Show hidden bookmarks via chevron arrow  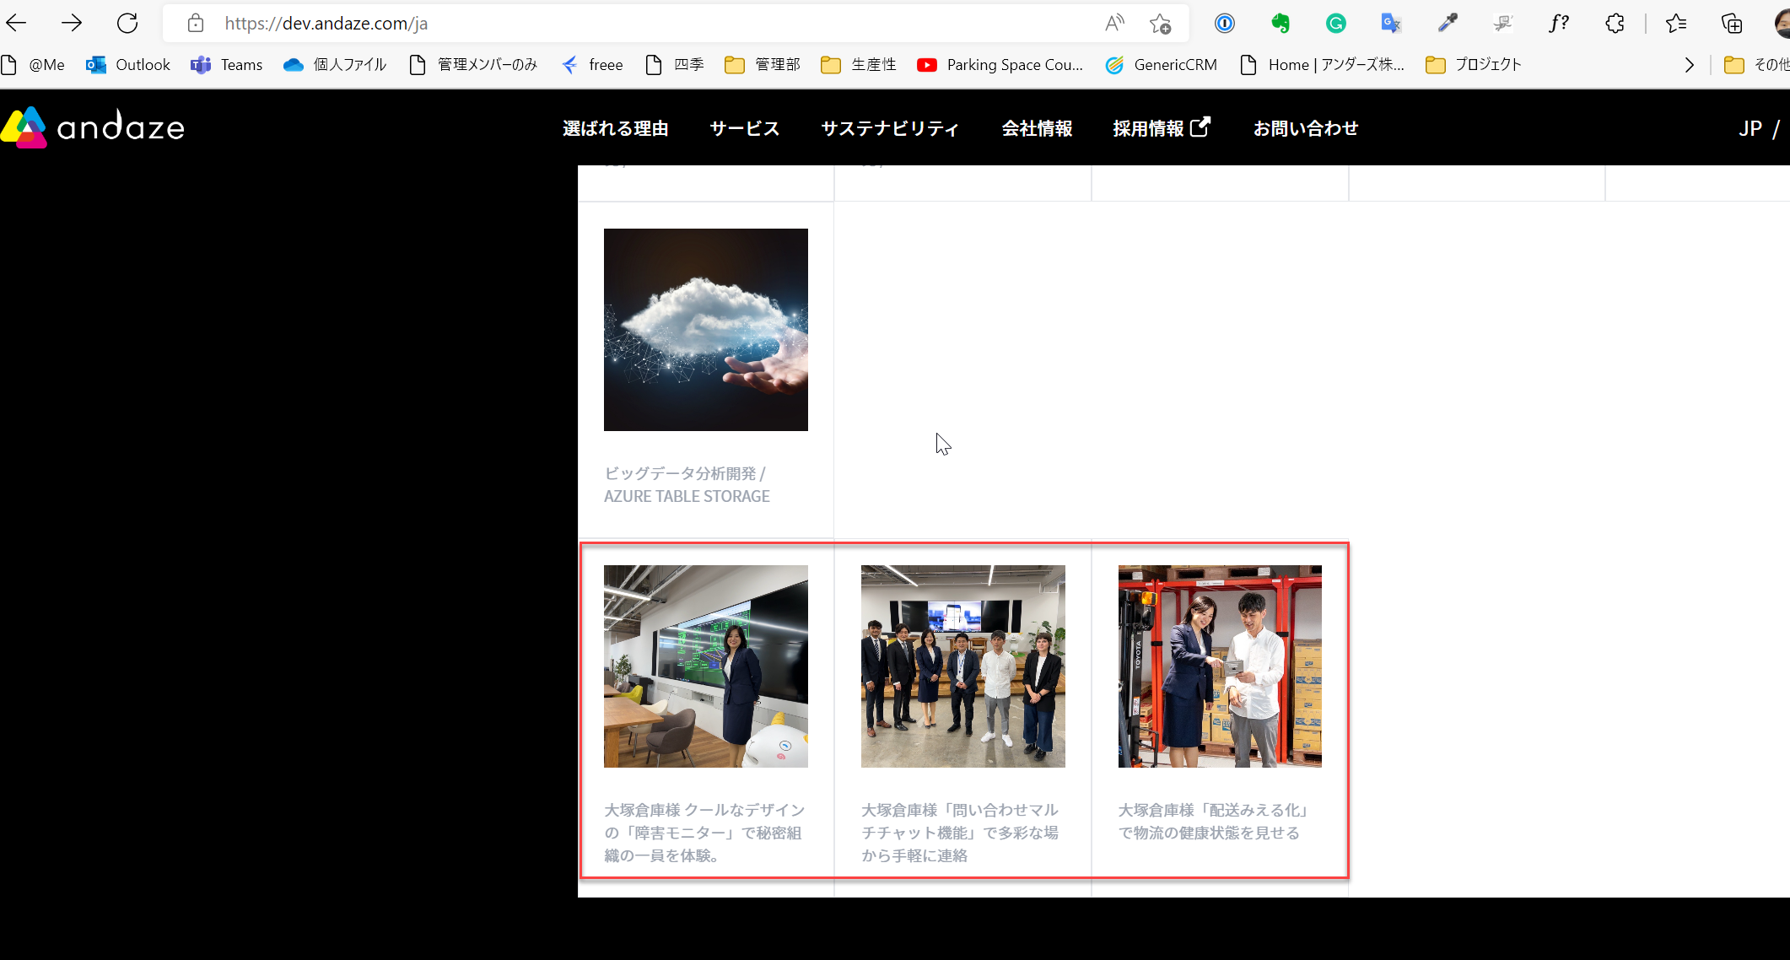(1689, 65)
